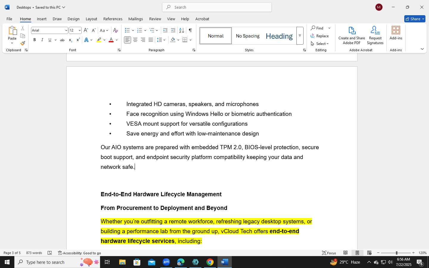This screenshot has height=268, width=429.
Task: Apply the Normal style
Action: [x=216, y=36]
